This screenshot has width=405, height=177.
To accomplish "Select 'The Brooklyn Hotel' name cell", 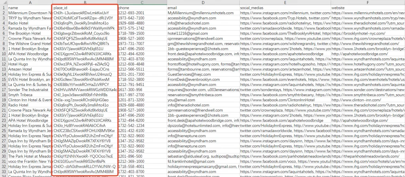I will pyautogui.click(x=30, y=34).
